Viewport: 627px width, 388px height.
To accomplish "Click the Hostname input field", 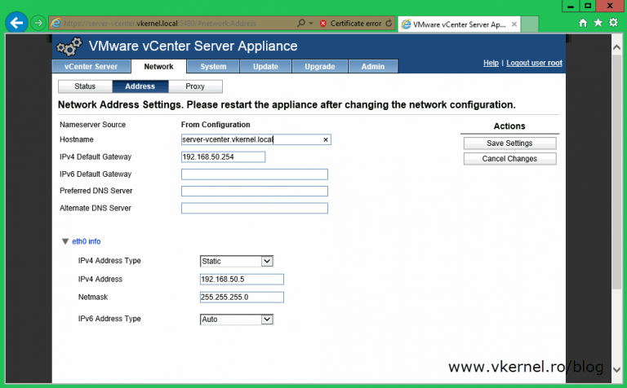I will click(x=256, y=139).
